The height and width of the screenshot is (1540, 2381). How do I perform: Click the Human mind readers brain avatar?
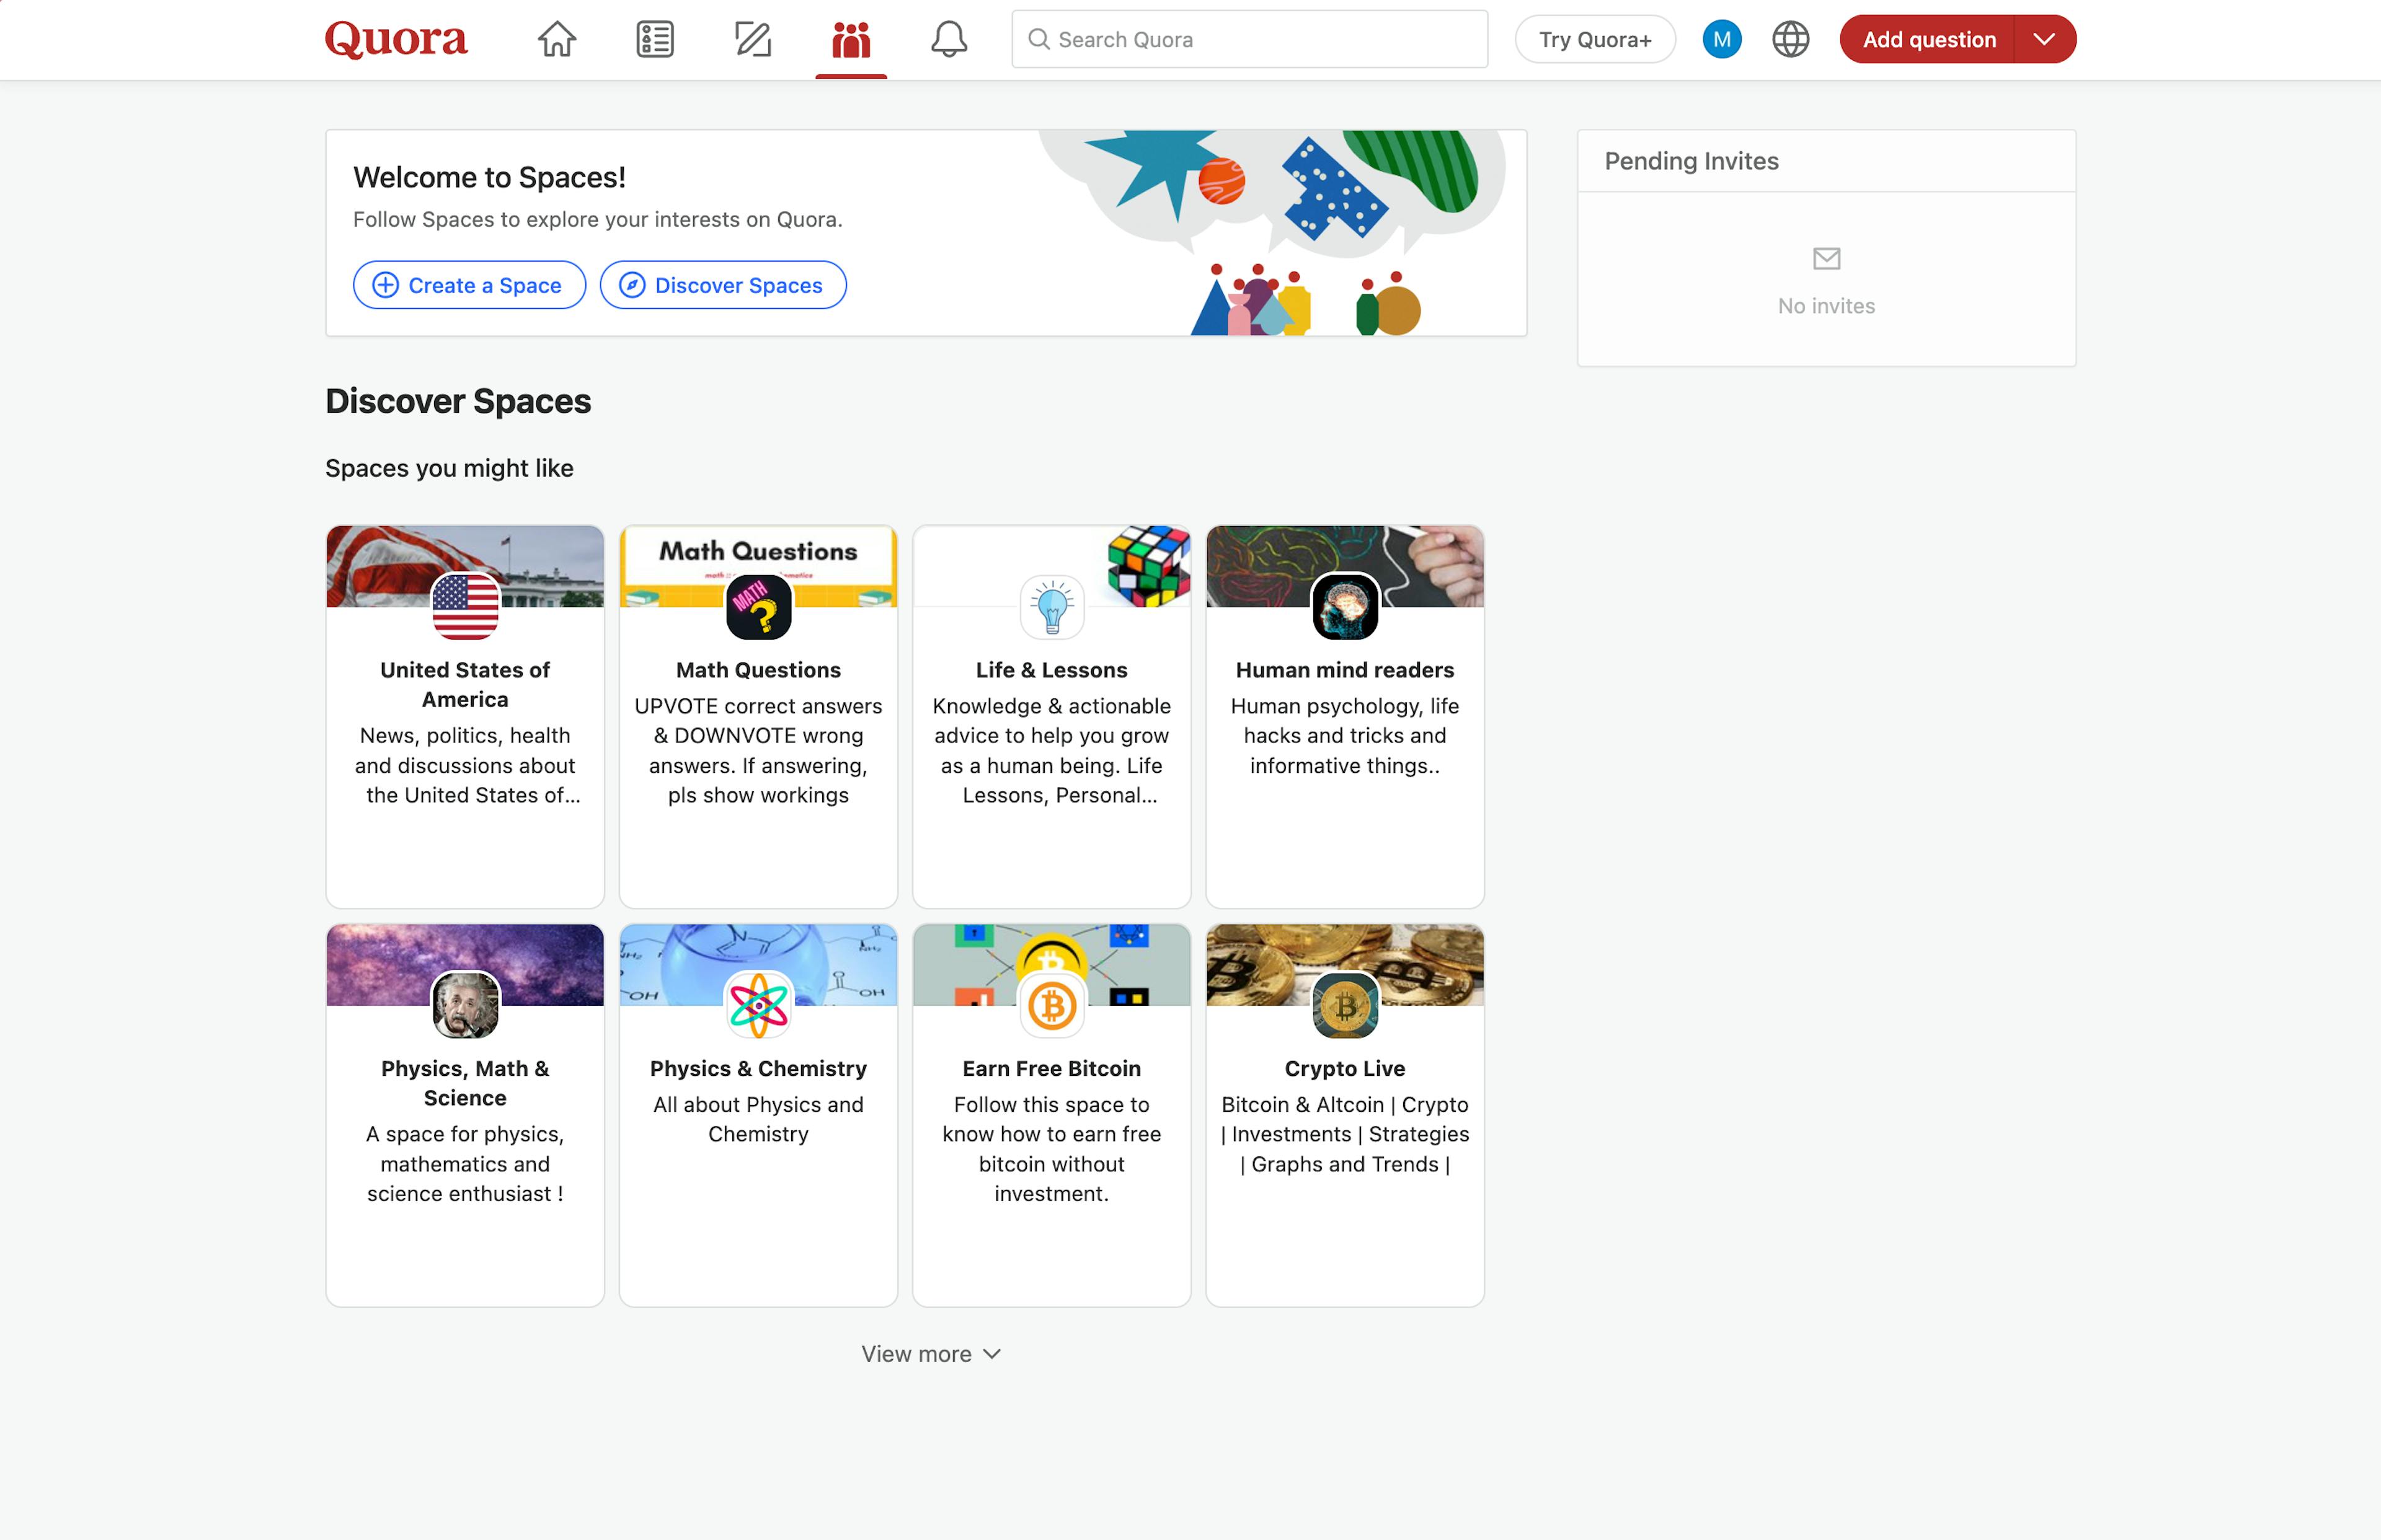[1344, 606]
